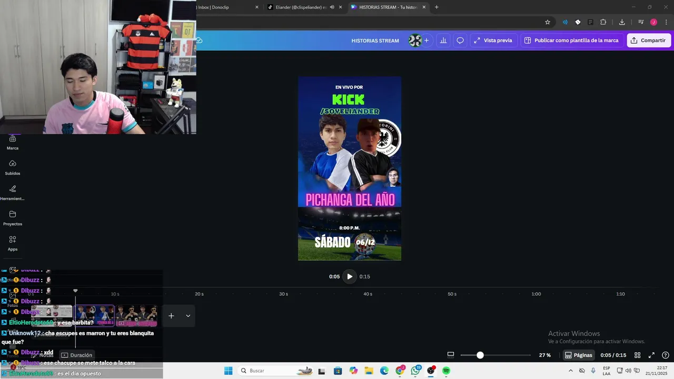
Task: Play the design preview
Action: click(x=350, y=276)
